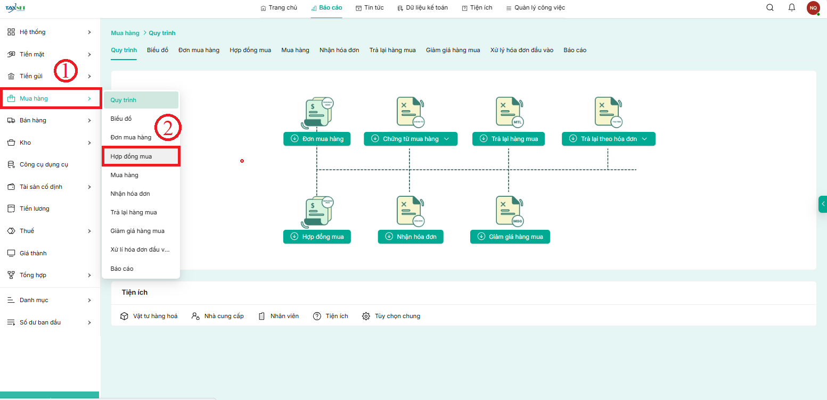Click the Trả lại hàng mua icon
Image resolution: width=827 pixels, height=400 pixels.
[x=510, y=113]
